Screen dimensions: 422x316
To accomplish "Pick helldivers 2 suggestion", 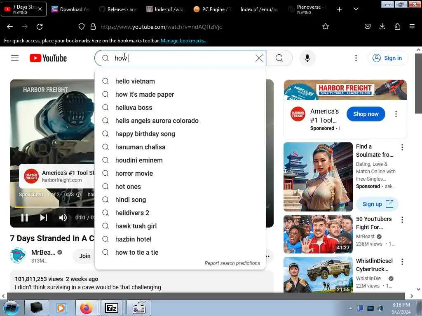I will click(x=181, y=213).
